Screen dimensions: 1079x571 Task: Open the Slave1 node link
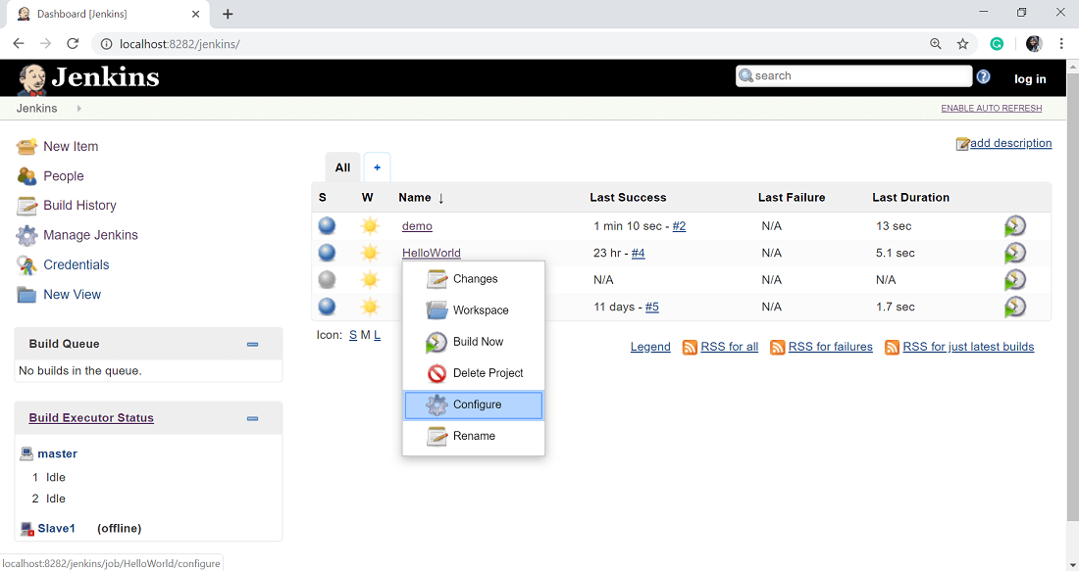(x=57, y=529)
